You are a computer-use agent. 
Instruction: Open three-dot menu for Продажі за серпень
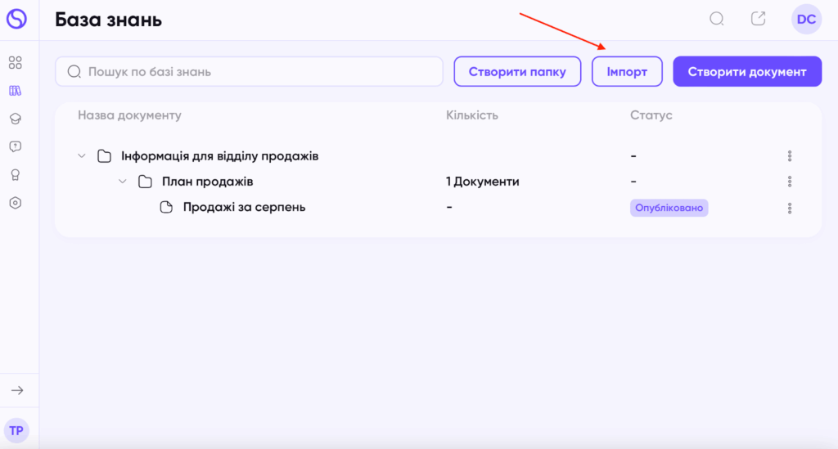tap(790, 209)
